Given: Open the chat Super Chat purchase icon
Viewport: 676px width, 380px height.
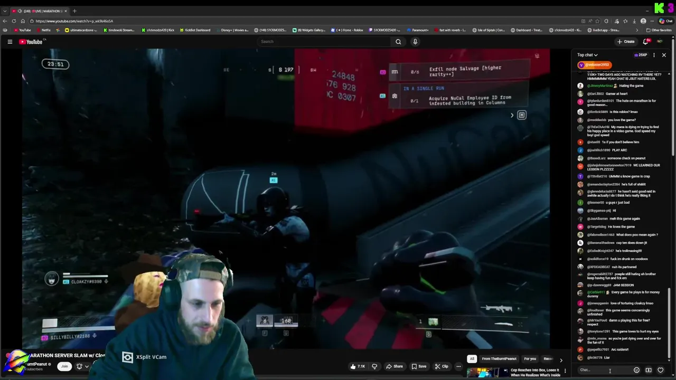Looking at the screenshot, I should tap(649, 370).
